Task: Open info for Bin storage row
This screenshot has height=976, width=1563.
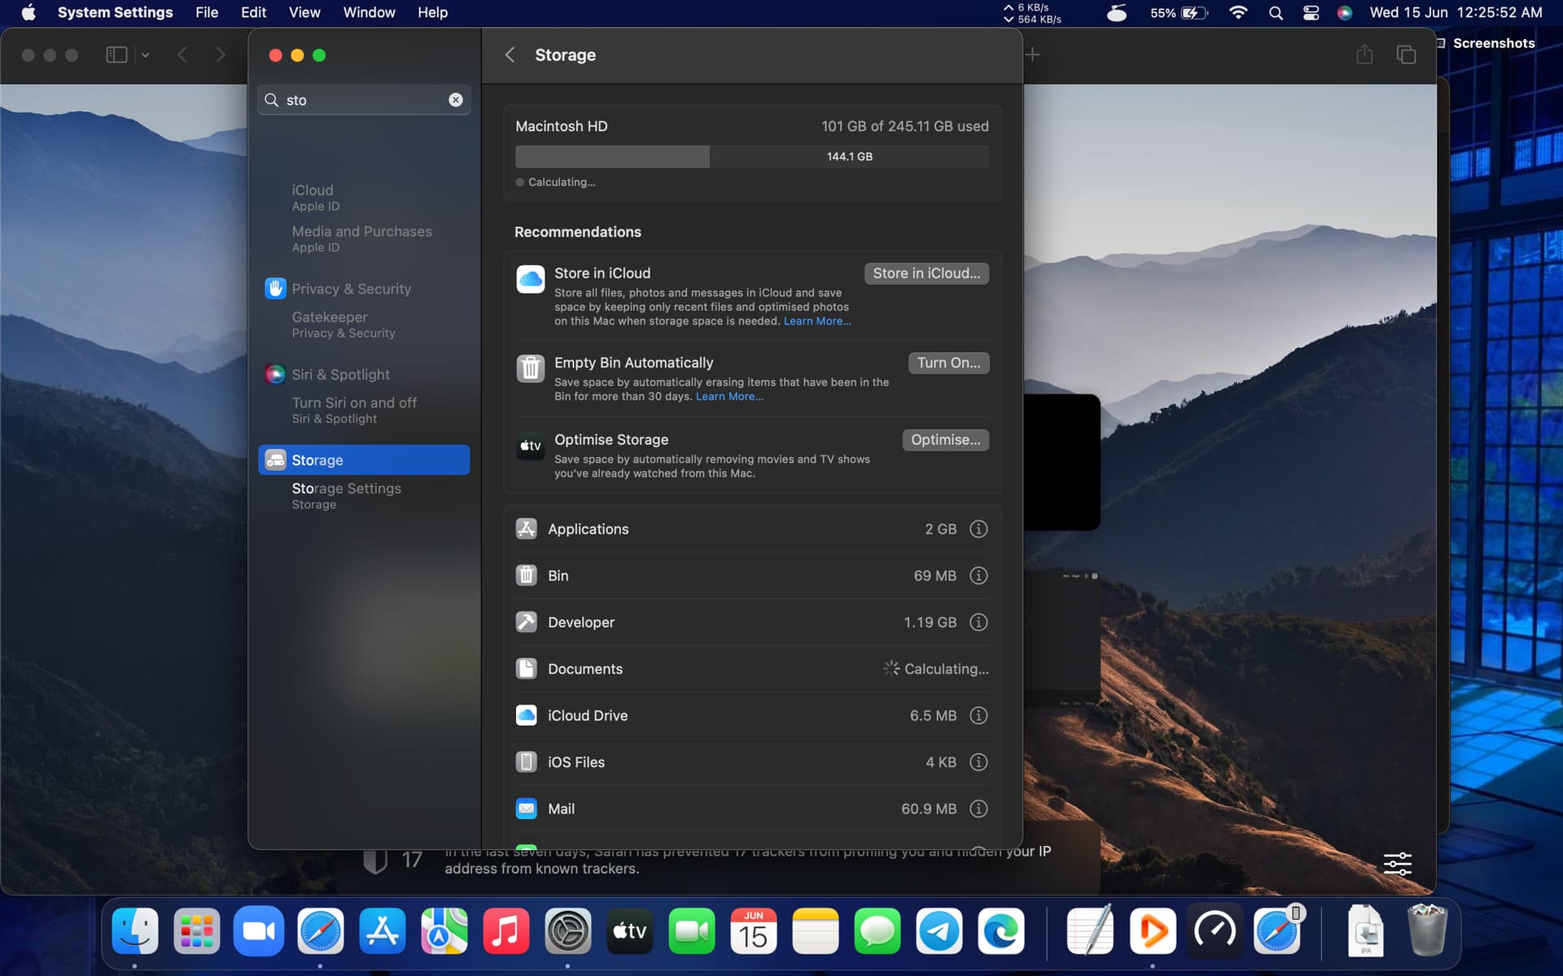Action: 979,575
